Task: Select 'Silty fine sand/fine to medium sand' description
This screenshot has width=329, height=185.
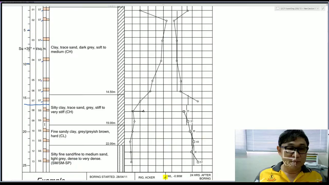Action: (x=79, y=159)
